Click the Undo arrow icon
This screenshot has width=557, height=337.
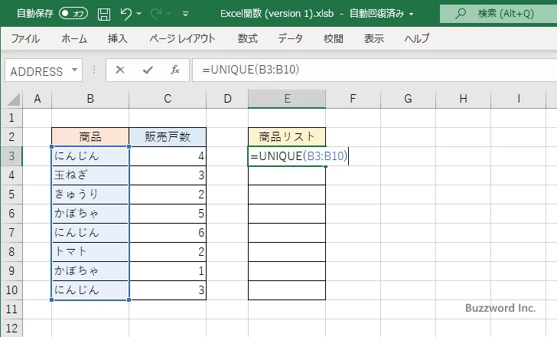point(126,14)
